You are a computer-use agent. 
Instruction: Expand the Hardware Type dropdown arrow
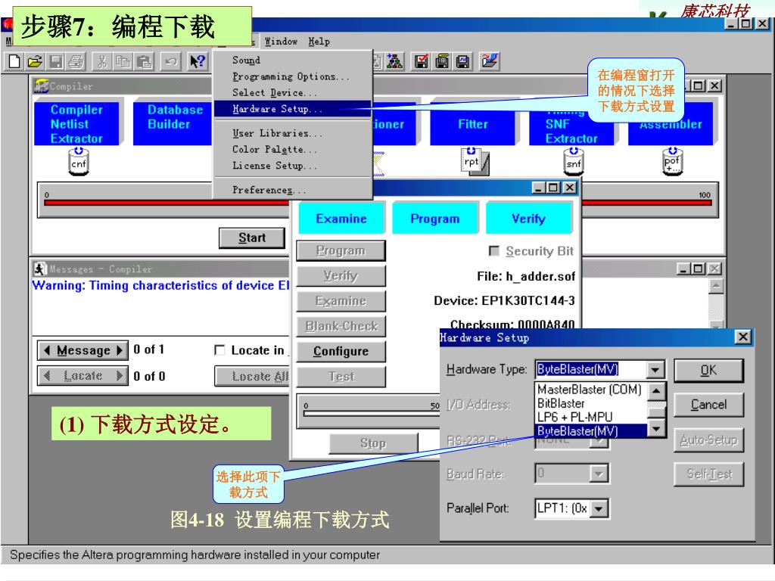(655, 369)
